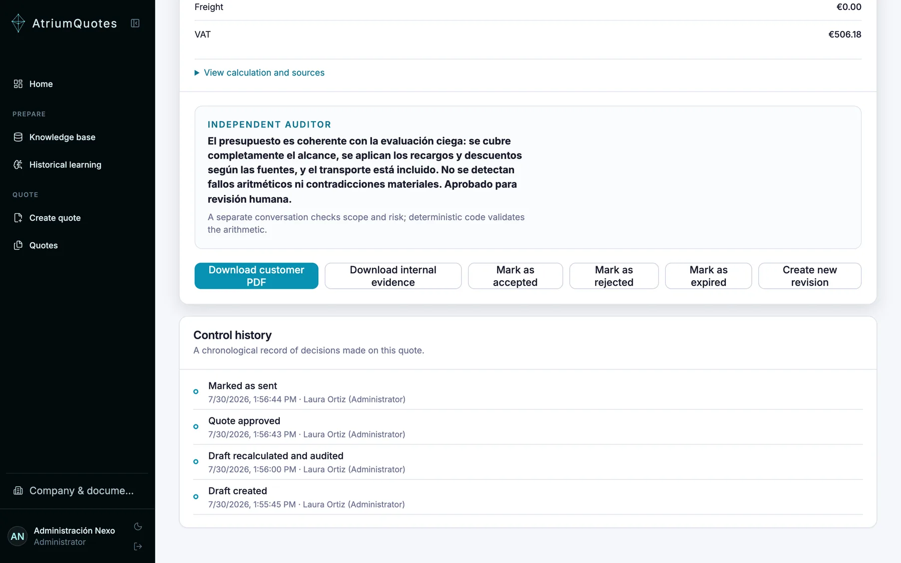Image resolution: width=901 pixels, height=563 pixels.
Task: Click the Spanish auditor summary paragraph
Action: pos(365,170)
